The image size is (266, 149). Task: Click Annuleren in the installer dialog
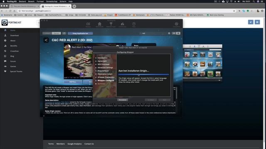point(123,100)
